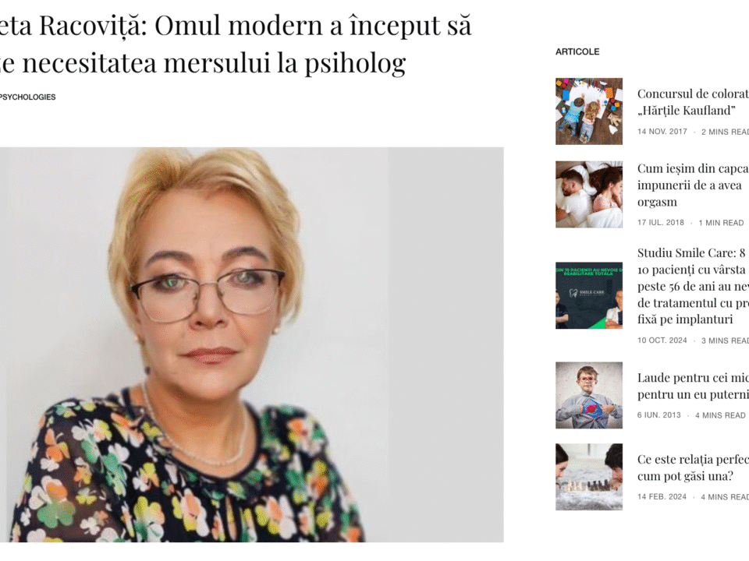Click the main portrait photo of the woman
749x561 pixels.
point(252,344)
